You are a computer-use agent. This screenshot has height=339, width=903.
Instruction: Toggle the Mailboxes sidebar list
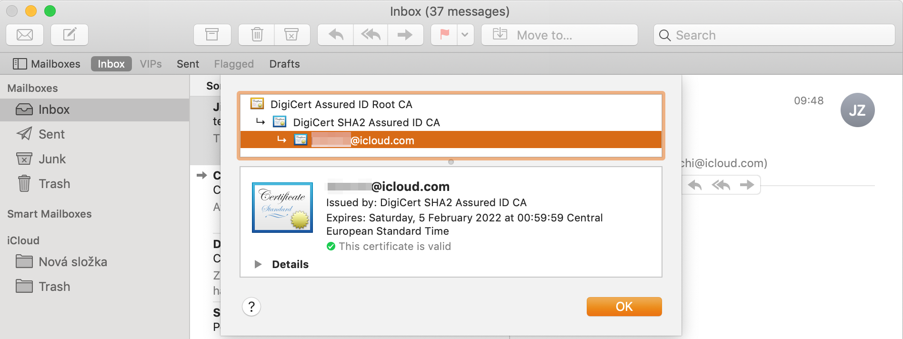coord(47,64)
